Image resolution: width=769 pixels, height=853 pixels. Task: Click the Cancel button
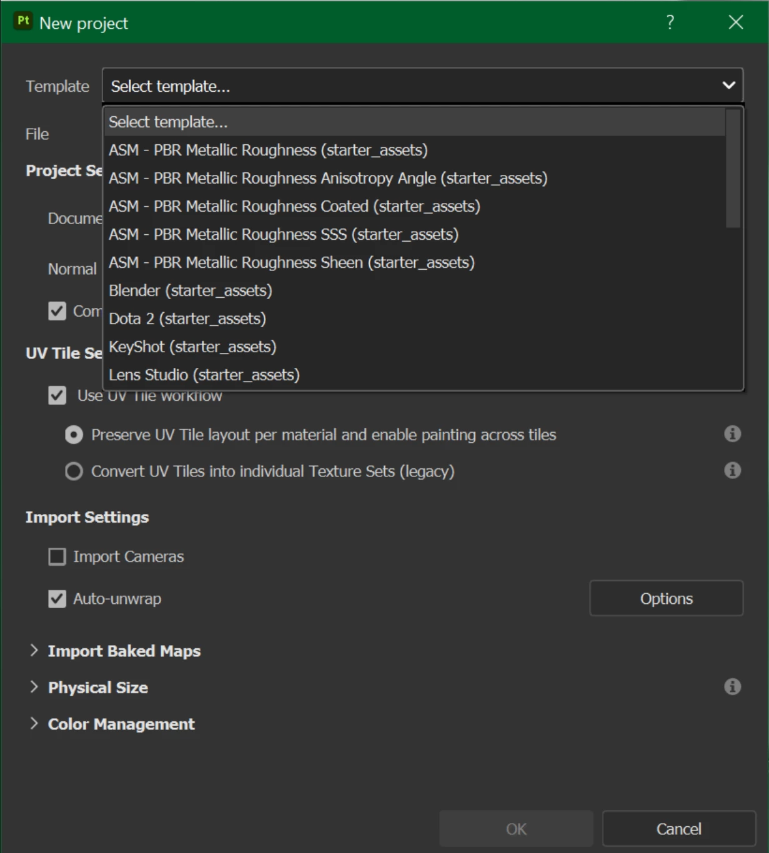tap(679, 829)
